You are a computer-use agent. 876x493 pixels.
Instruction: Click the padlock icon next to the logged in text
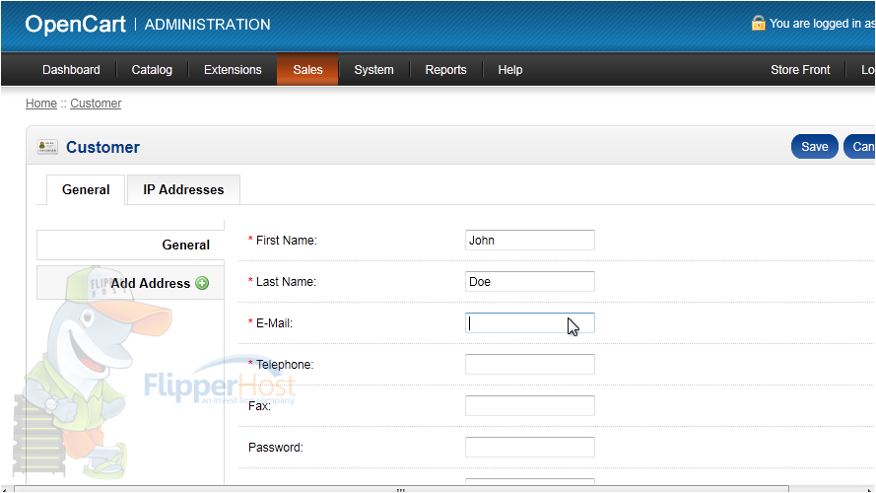(758, 23)
